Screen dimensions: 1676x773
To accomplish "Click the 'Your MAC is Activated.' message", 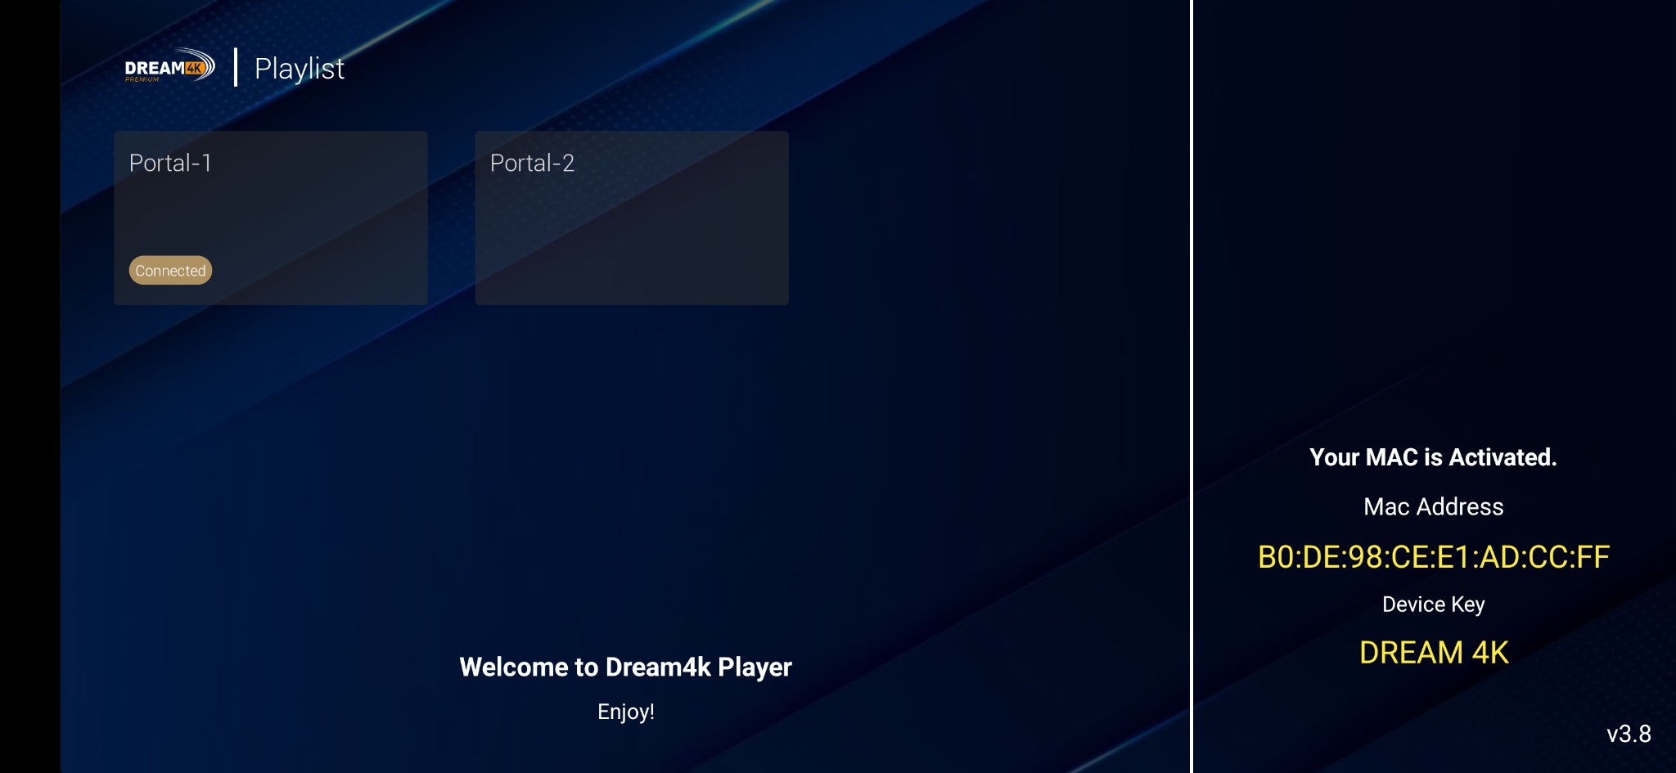I will click(x=1433, y=457).
